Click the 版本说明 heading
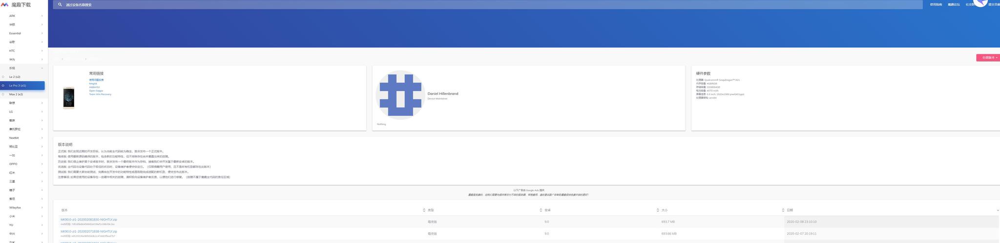The image size is (1000, 243). click(65, 145)
